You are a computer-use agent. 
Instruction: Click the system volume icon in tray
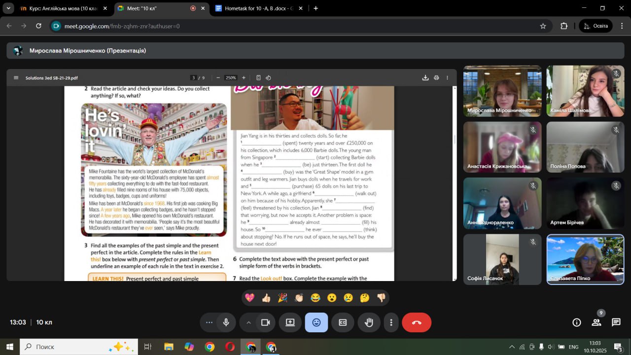(551, 347)
